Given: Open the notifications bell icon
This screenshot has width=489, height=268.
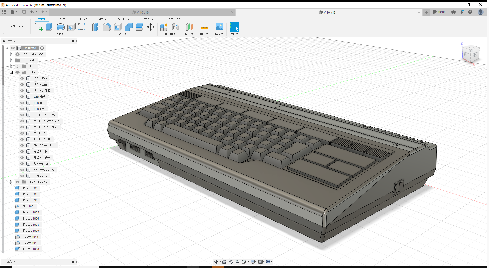Looking at the screenshot, I should (462, 12).
